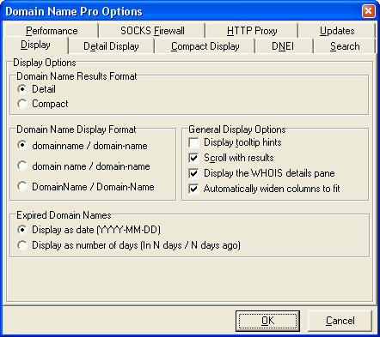Open the Performance tab
Viewport: 380px width, 337px height.
click(x=52, y=31)
